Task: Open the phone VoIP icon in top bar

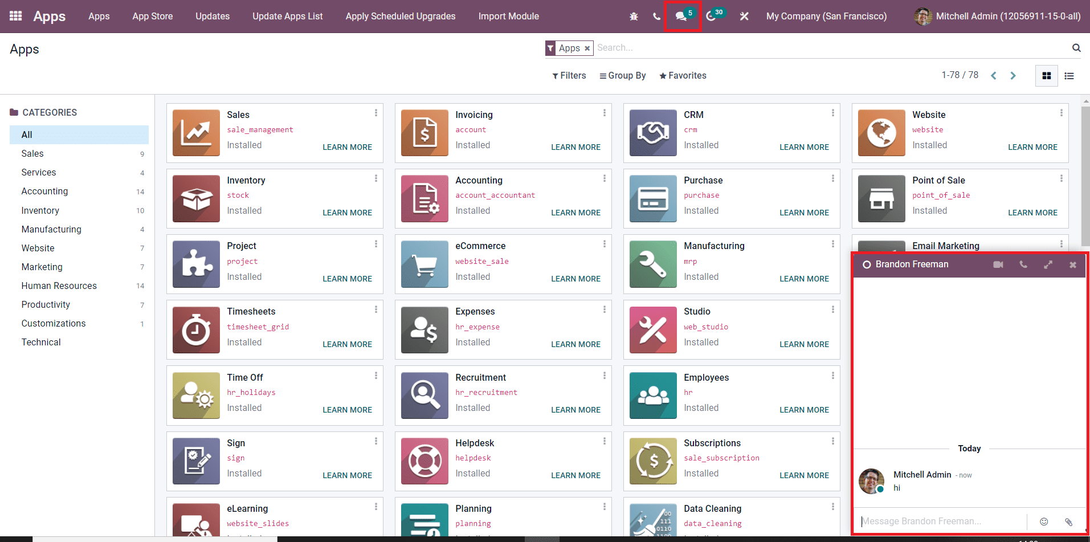Action: click(656, 17)
